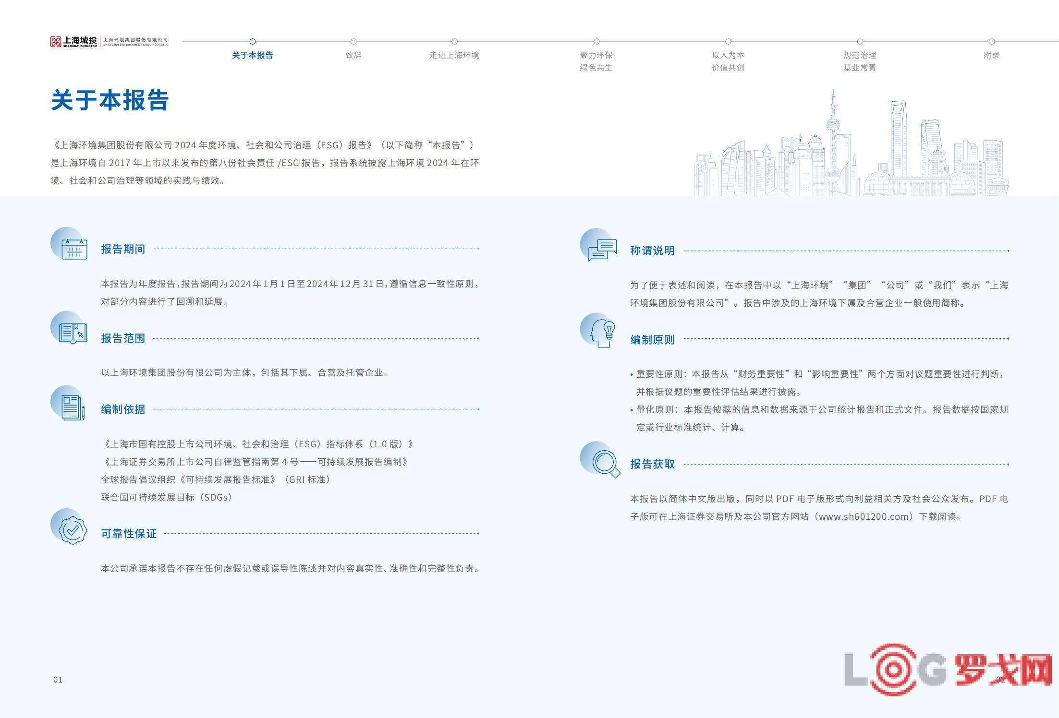This screenshot has width=1059, height=718.
Task: Click the www.sh601200.com website link
Action: tap(864, 517)
